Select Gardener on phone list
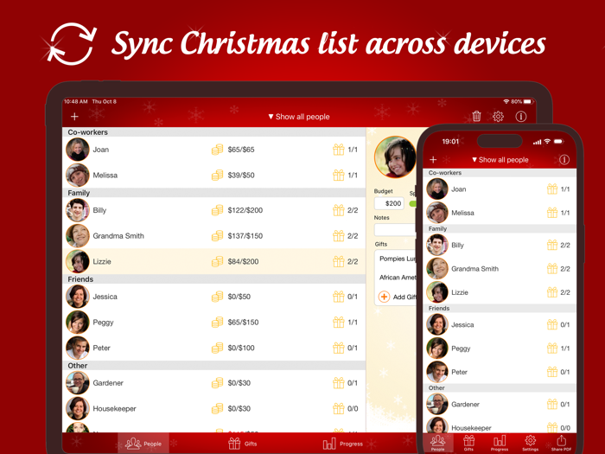605x454 pixels. [500, 404]
